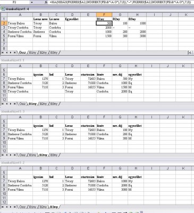Next sheet arrow in Munkafüzet1:4 window

click(11, 53)
